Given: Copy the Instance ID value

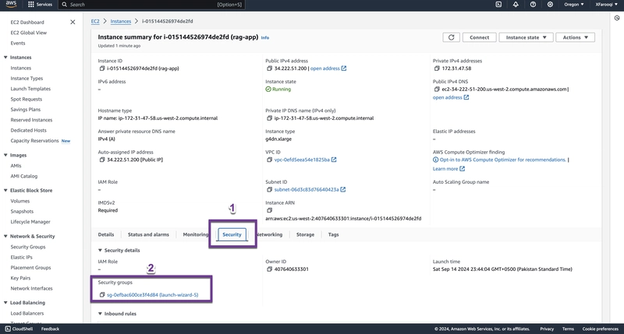Looking at the screenshot, I should coord(102,69).
